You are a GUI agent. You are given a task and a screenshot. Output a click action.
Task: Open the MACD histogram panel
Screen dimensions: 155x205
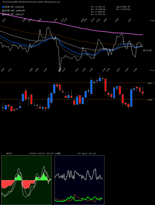pyautogui.click(x=26, y=180)
